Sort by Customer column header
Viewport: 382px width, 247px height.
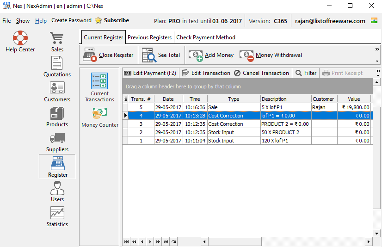tap(324, 99)
